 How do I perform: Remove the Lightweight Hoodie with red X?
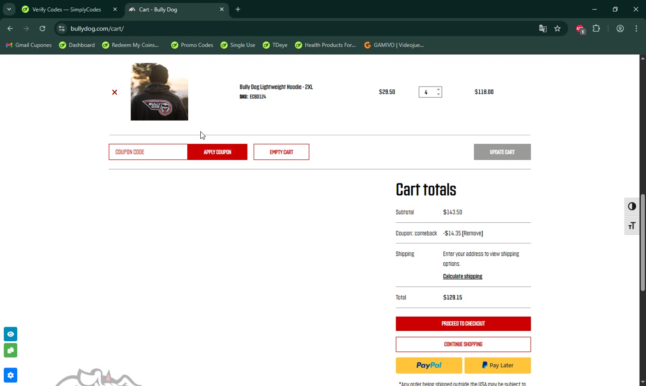point(115,92)
